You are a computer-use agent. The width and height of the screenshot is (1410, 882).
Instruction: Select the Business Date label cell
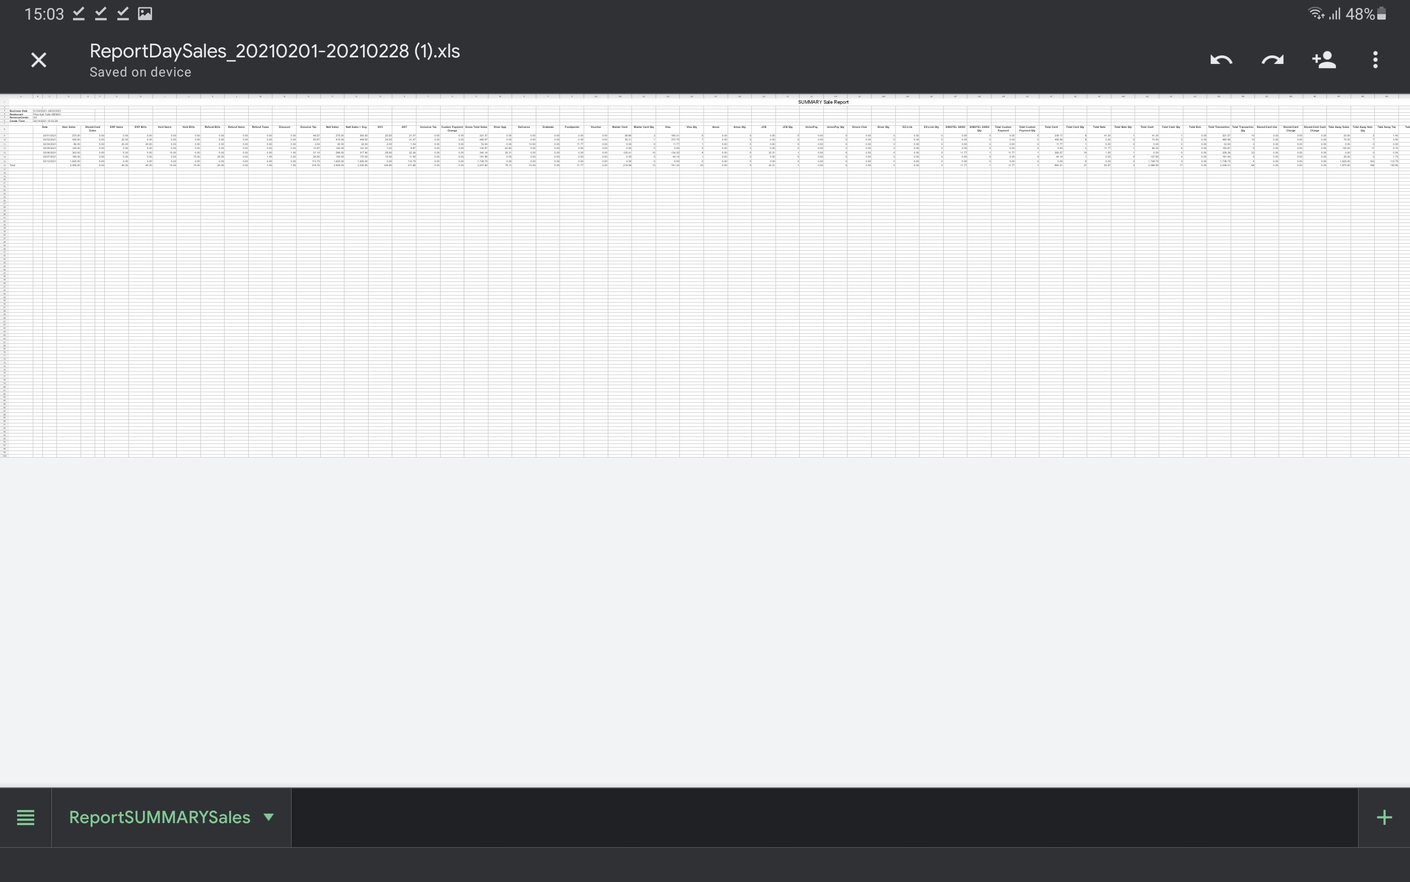(x=19, y=111)
